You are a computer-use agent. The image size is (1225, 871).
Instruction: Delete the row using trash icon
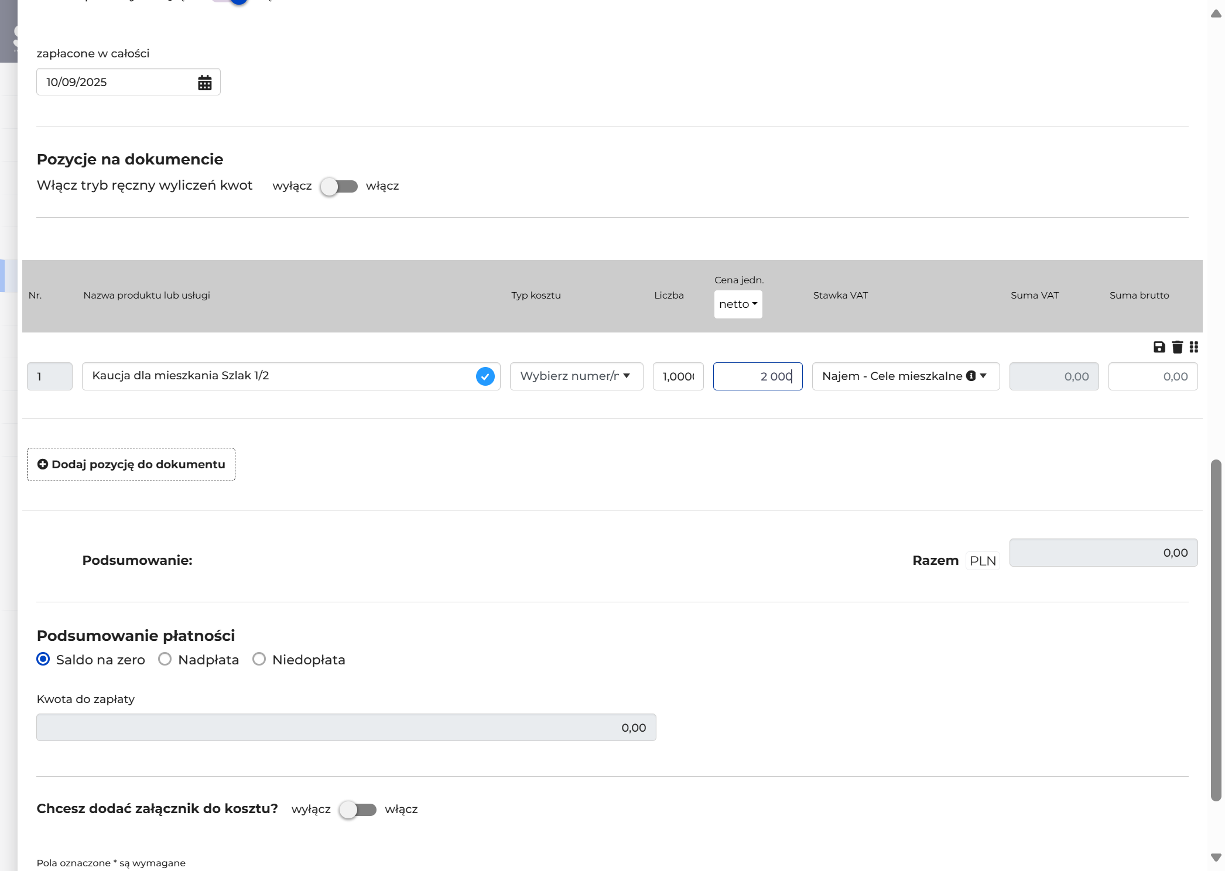tap(1177, 347)
